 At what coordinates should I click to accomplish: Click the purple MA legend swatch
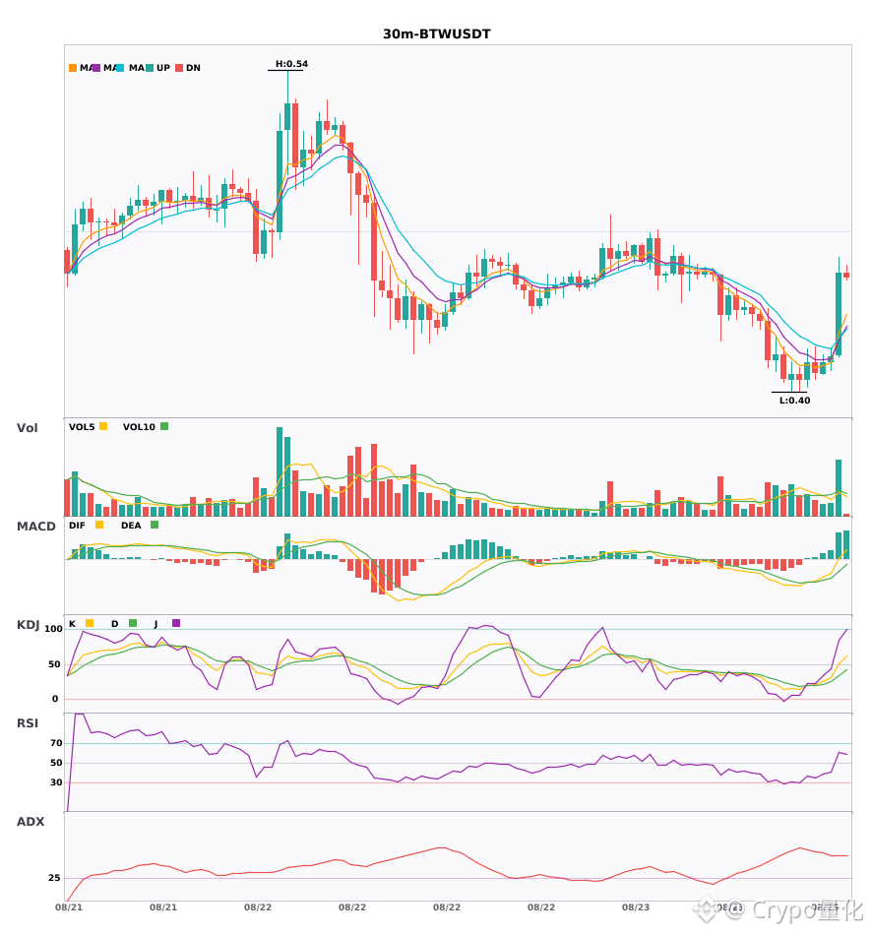click(96, 68)
